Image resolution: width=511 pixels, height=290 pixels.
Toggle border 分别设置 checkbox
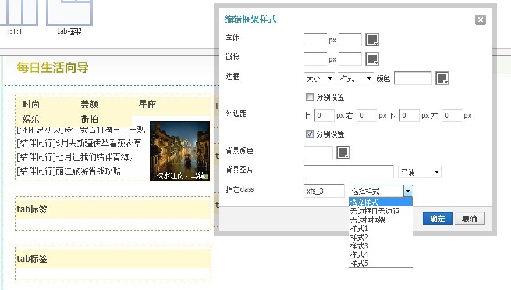310,96
